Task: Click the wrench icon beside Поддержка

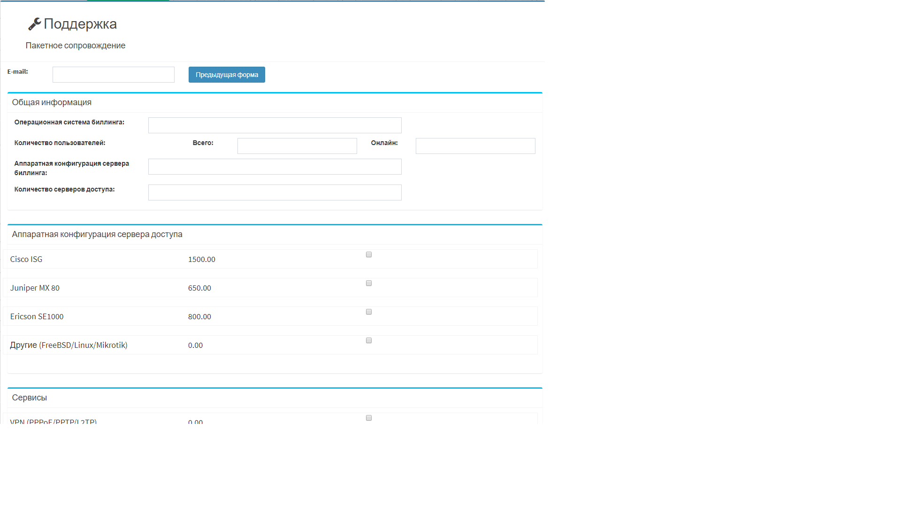Action: tap(35, 24)
